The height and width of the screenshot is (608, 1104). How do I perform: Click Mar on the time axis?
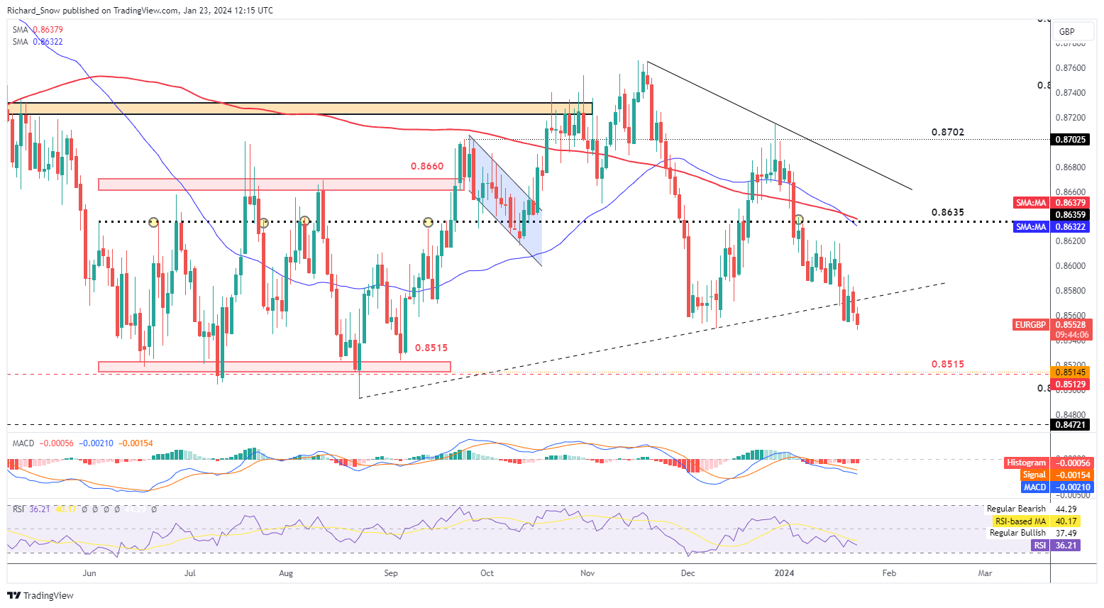985,573
